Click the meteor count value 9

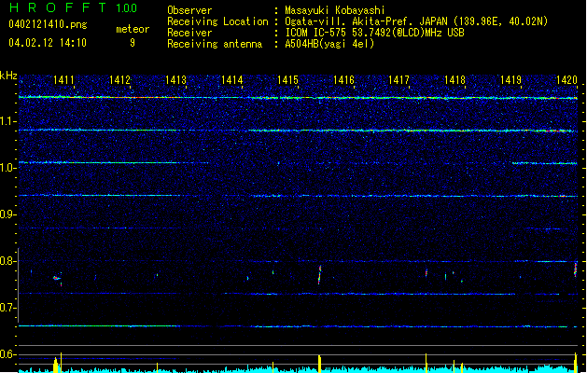(x=132, y=43)
